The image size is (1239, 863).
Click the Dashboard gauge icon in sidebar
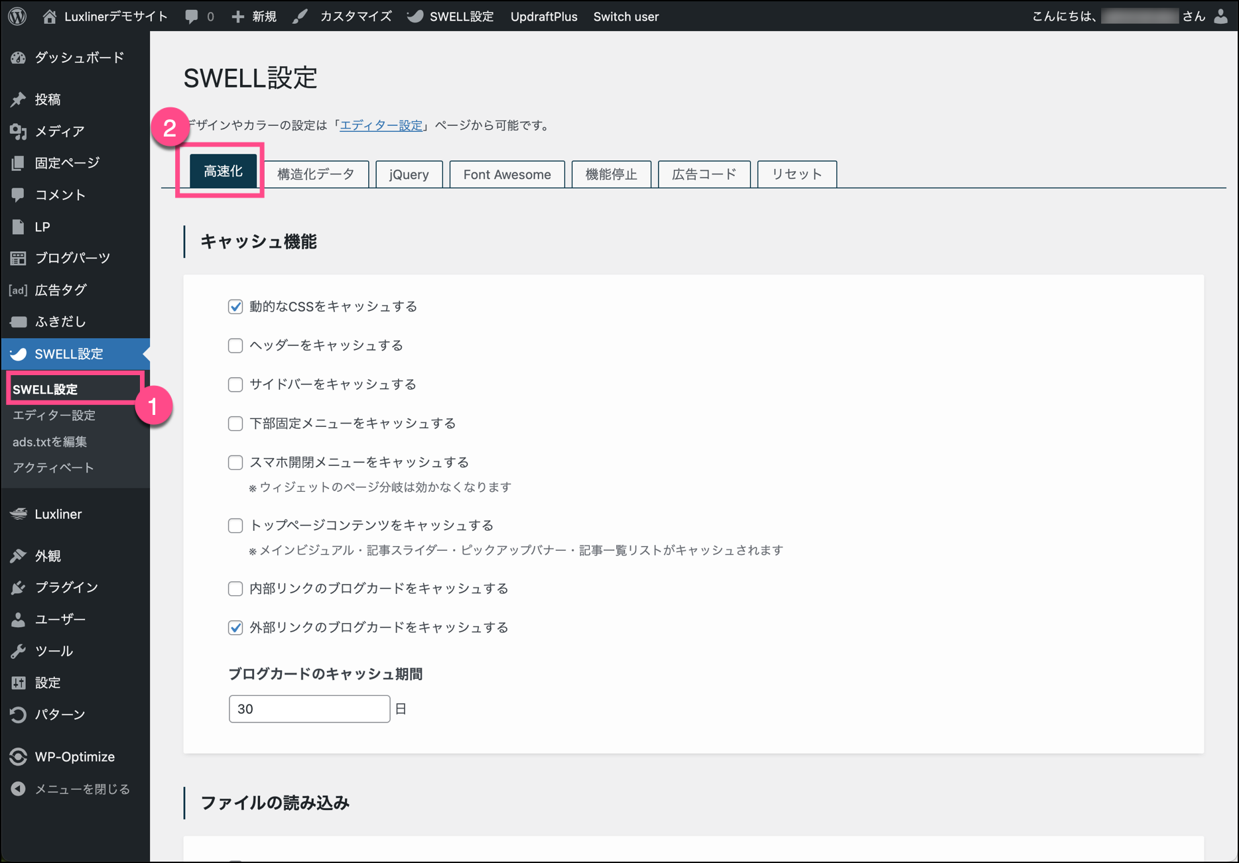point(19,58)
